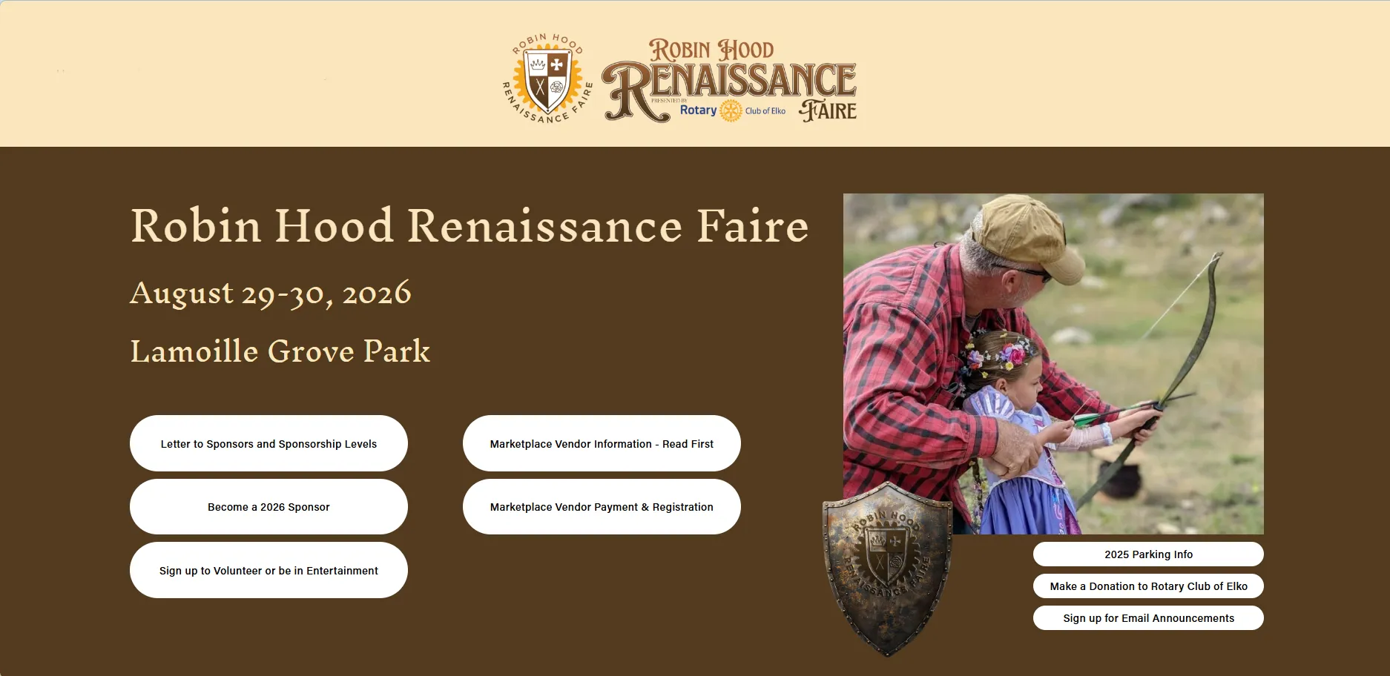Image resolution: width=1390 pixels, height=676 pixels.
Task: View 2025 Parking Info
Action: coord(1148,554)
